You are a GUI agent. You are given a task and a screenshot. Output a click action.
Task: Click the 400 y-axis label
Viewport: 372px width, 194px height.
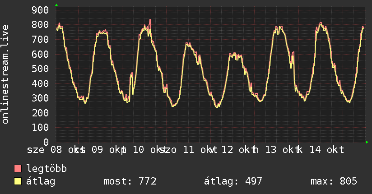point(40,83)
